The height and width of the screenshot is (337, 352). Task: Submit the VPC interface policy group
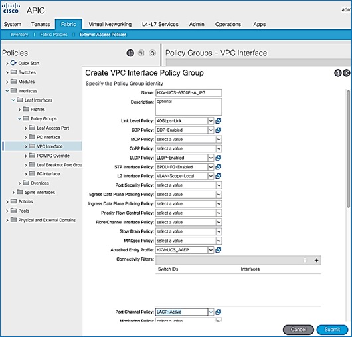click(332, 330)
